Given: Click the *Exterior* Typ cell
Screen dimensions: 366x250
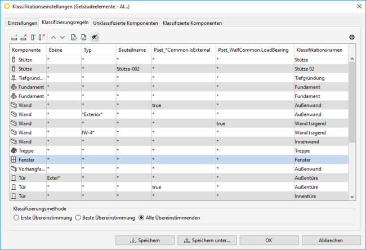Looking at the screenshot, I should pos(99,114).
